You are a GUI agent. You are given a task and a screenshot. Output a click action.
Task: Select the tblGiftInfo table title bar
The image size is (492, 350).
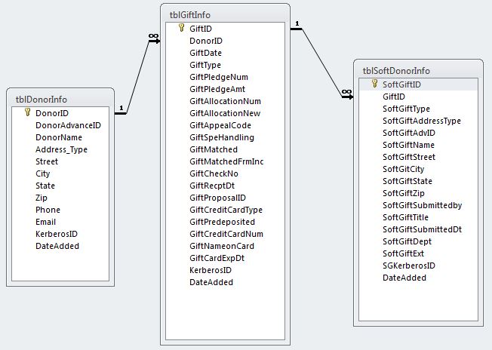tap(225, 15)
